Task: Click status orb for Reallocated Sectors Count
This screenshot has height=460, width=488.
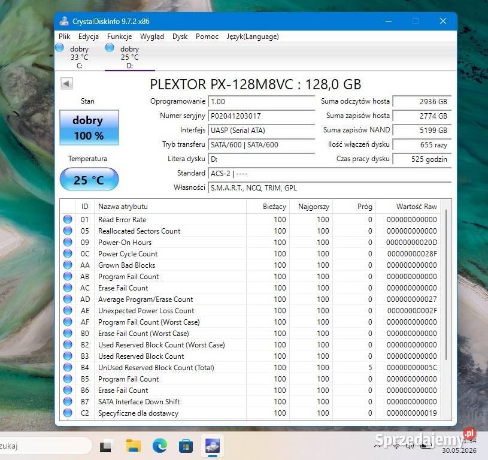Action: [68, 231]
